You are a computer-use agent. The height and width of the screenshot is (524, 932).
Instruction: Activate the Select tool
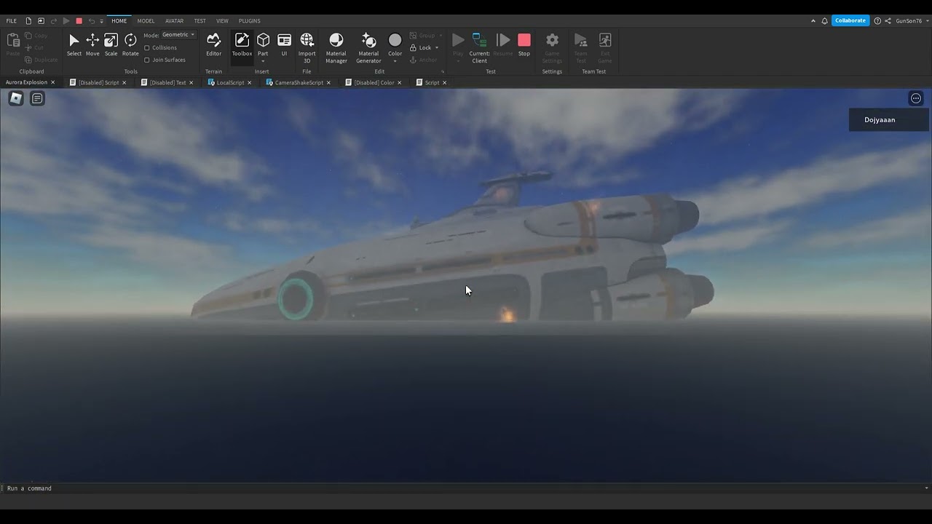74,44
